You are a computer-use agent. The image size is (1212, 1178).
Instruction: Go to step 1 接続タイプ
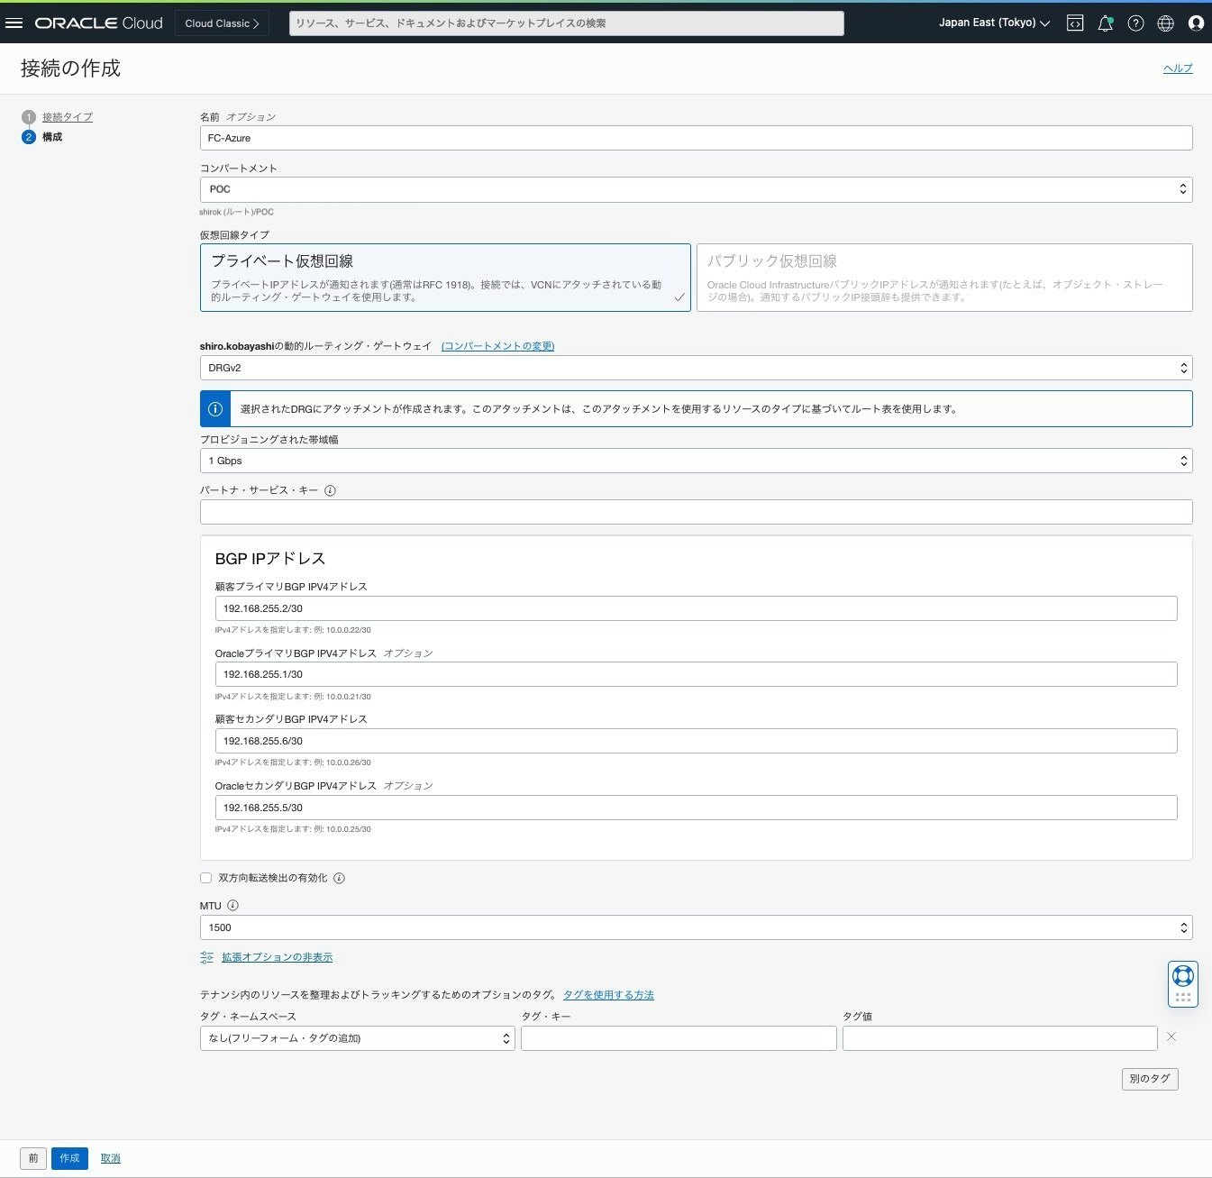pos(67,117)
